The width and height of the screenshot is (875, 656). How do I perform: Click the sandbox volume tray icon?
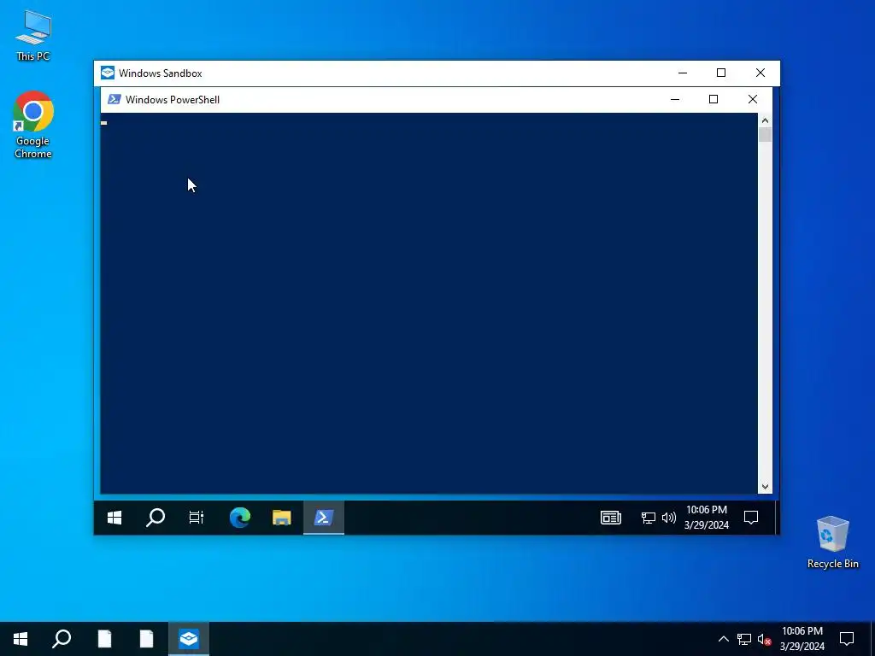(x=668, y=518)
